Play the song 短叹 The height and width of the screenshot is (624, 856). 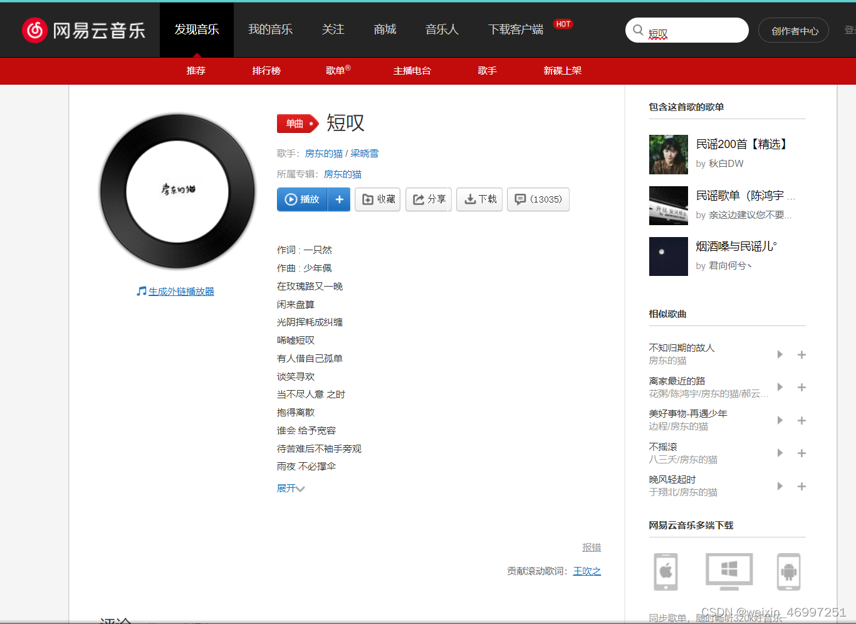[x=302, y=199]
